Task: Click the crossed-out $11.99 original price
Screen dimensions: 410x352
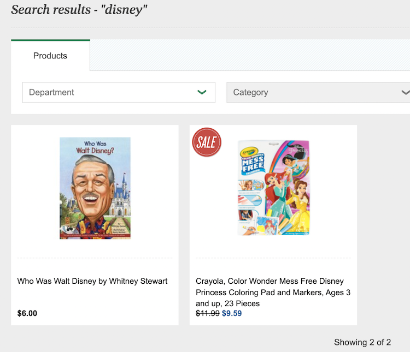Action: point(208,313)
